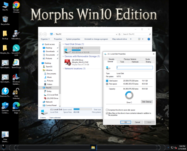This screenshot has width=187, height=151.
Task: Select the Daemon Tools desktop icon
Action: coord(5,92)
